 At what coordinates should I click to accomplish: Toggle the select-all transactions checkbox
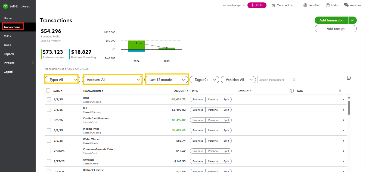click(x=48, y=91)
